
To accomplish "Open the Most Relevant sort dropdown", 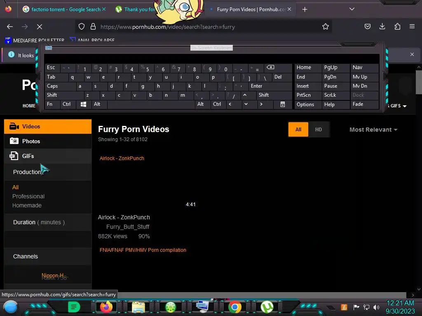I will coord(373,130).
